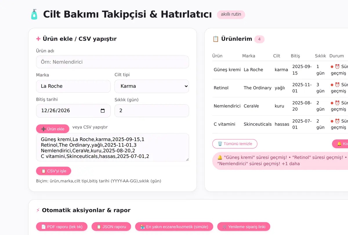Click the Skinceuticals brand cell
Screen dimensions: 348x235
(x=258, y=124)
